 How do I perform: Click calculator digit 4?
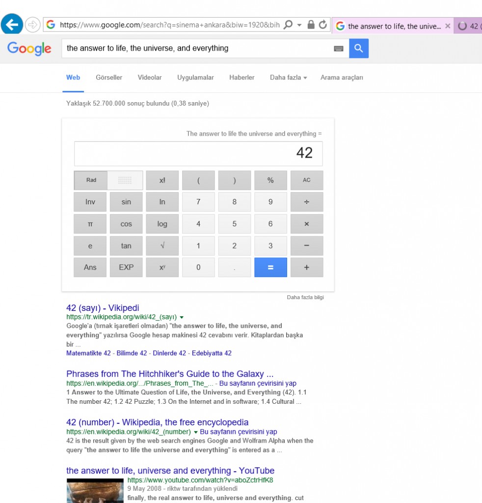[198, 224]
